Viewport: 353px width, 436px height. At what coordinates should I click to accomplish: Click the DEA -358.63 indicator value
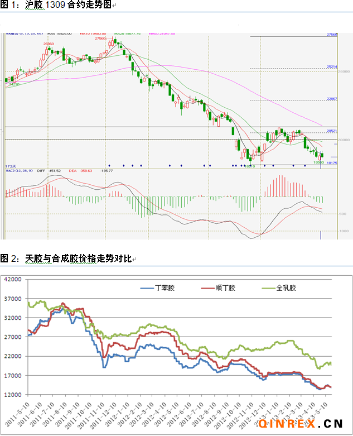pyautogui.click(x=81, y=171)
